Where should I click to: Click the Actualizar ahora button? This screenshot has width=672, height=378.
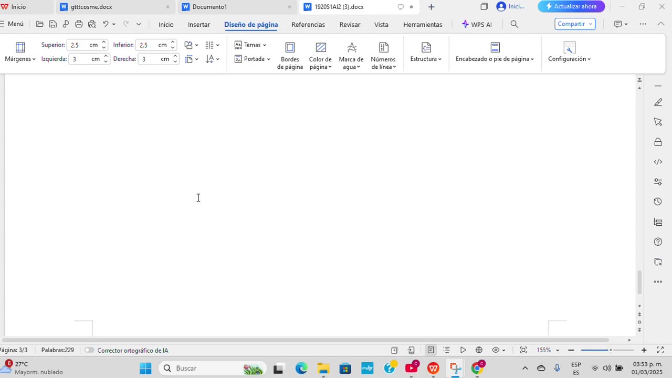coord(571,6)
